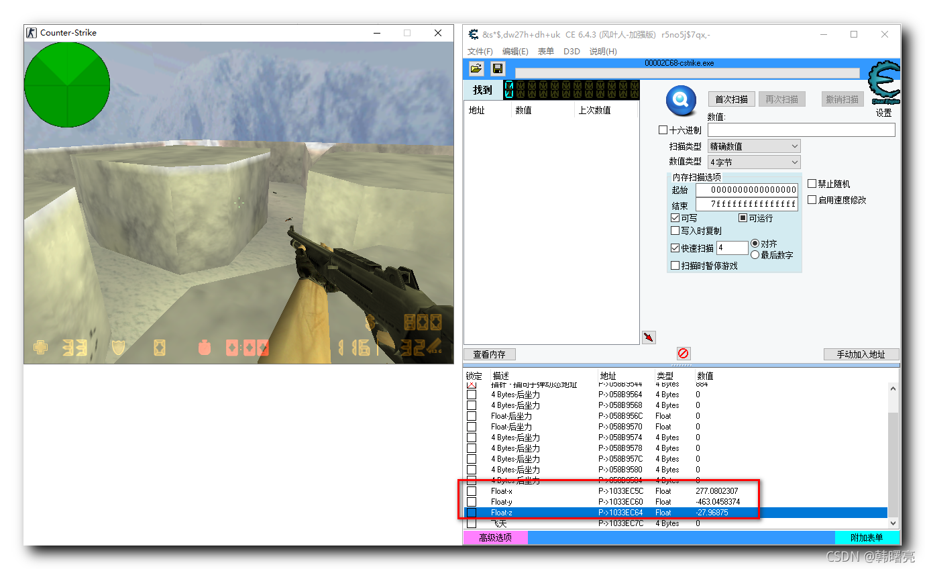
Task: Click address P->058B9564
Action: point(620,395)
